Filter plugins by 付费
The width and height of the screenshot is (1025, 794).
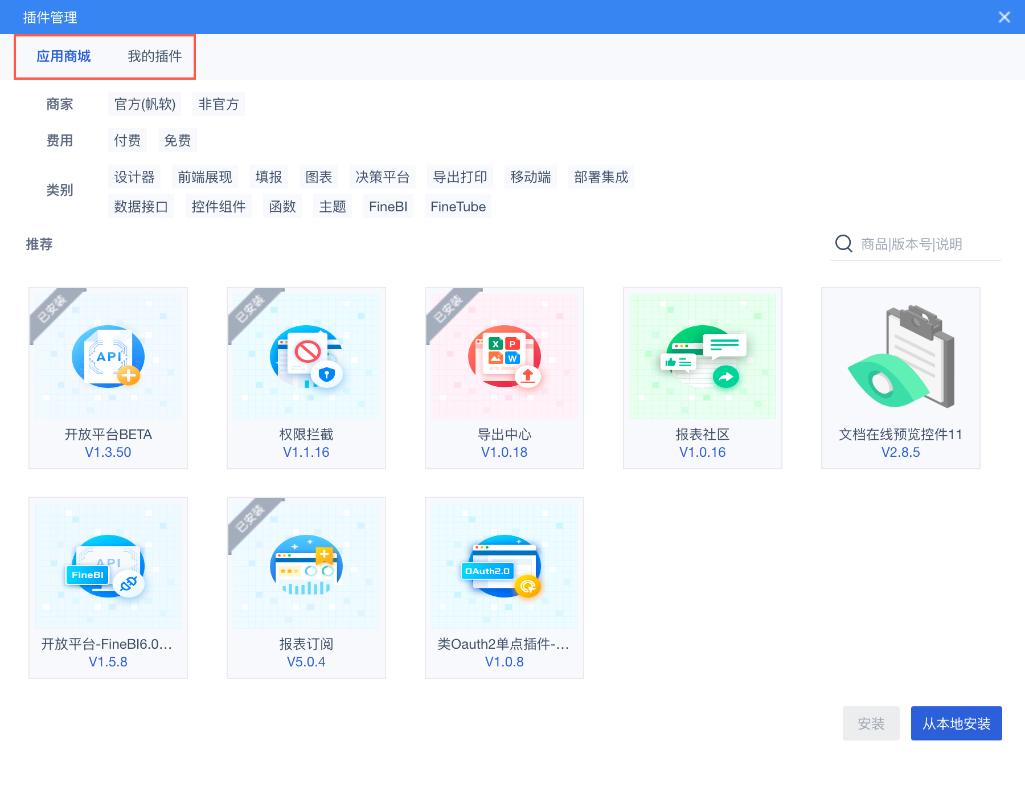coord(128,140)
